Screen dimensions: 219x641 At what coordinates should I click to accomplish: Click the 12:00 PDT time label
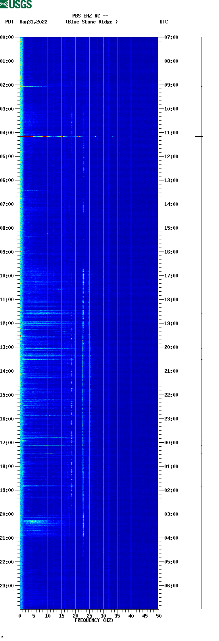click(x=7, y=323)
